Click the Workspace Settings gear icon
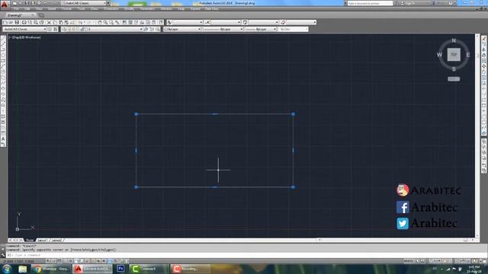Viewport: 488px width, 274px height. [x=50, y=29]
